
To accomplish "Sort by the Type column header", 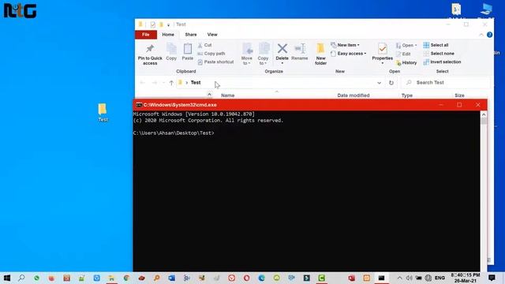I will coord(407,95).
